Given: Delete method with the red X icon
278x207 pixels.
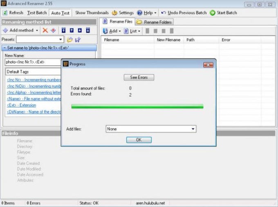Looking at the screenshot, I should coord(45,30).
